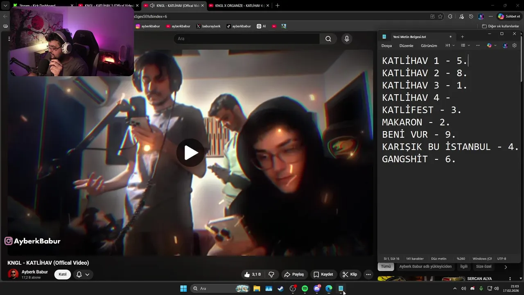
Task: Open notification bell dropdown next to Katıl
Action: click(x=83, y=275)
